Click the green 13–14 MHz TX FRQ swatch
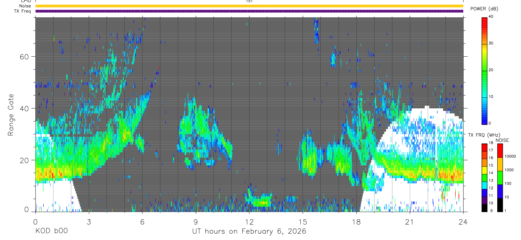Viewport: 521px width, 240px height. (484, 178)
